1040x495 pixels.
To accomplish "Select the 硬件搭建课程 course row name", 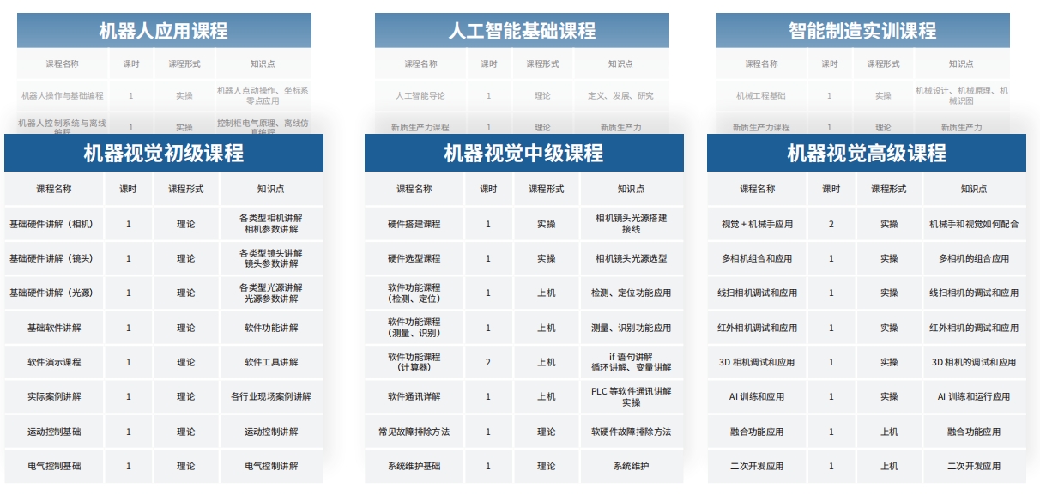I will [414, 224].
